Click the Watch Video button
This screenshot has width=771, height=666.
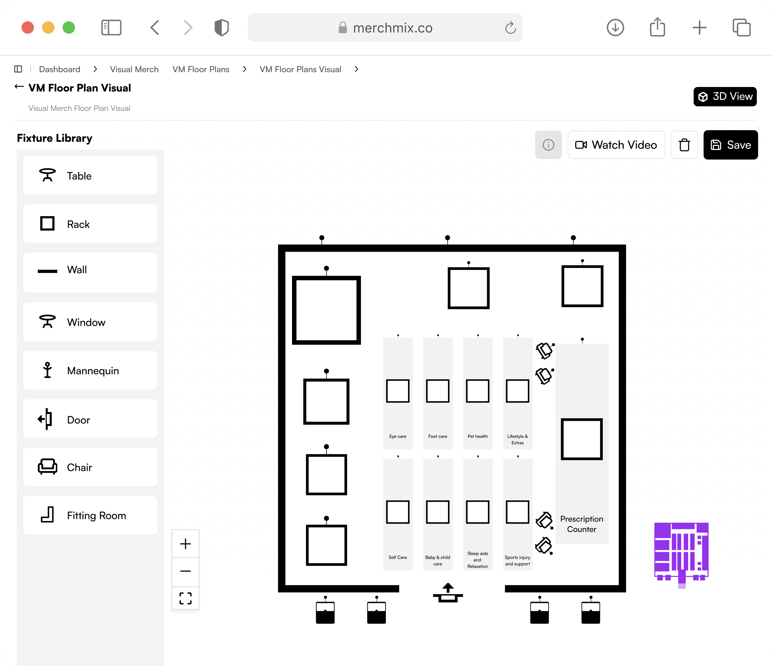pyautogui.click(x=616, y=145)
